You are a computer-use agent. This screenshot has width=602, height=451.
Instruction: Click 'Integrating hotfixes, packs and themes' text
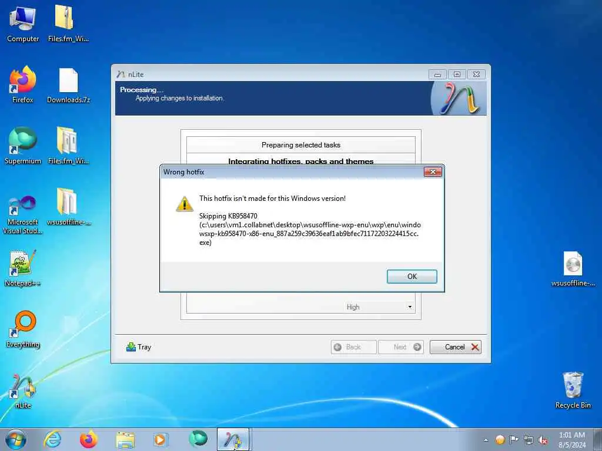300,161
